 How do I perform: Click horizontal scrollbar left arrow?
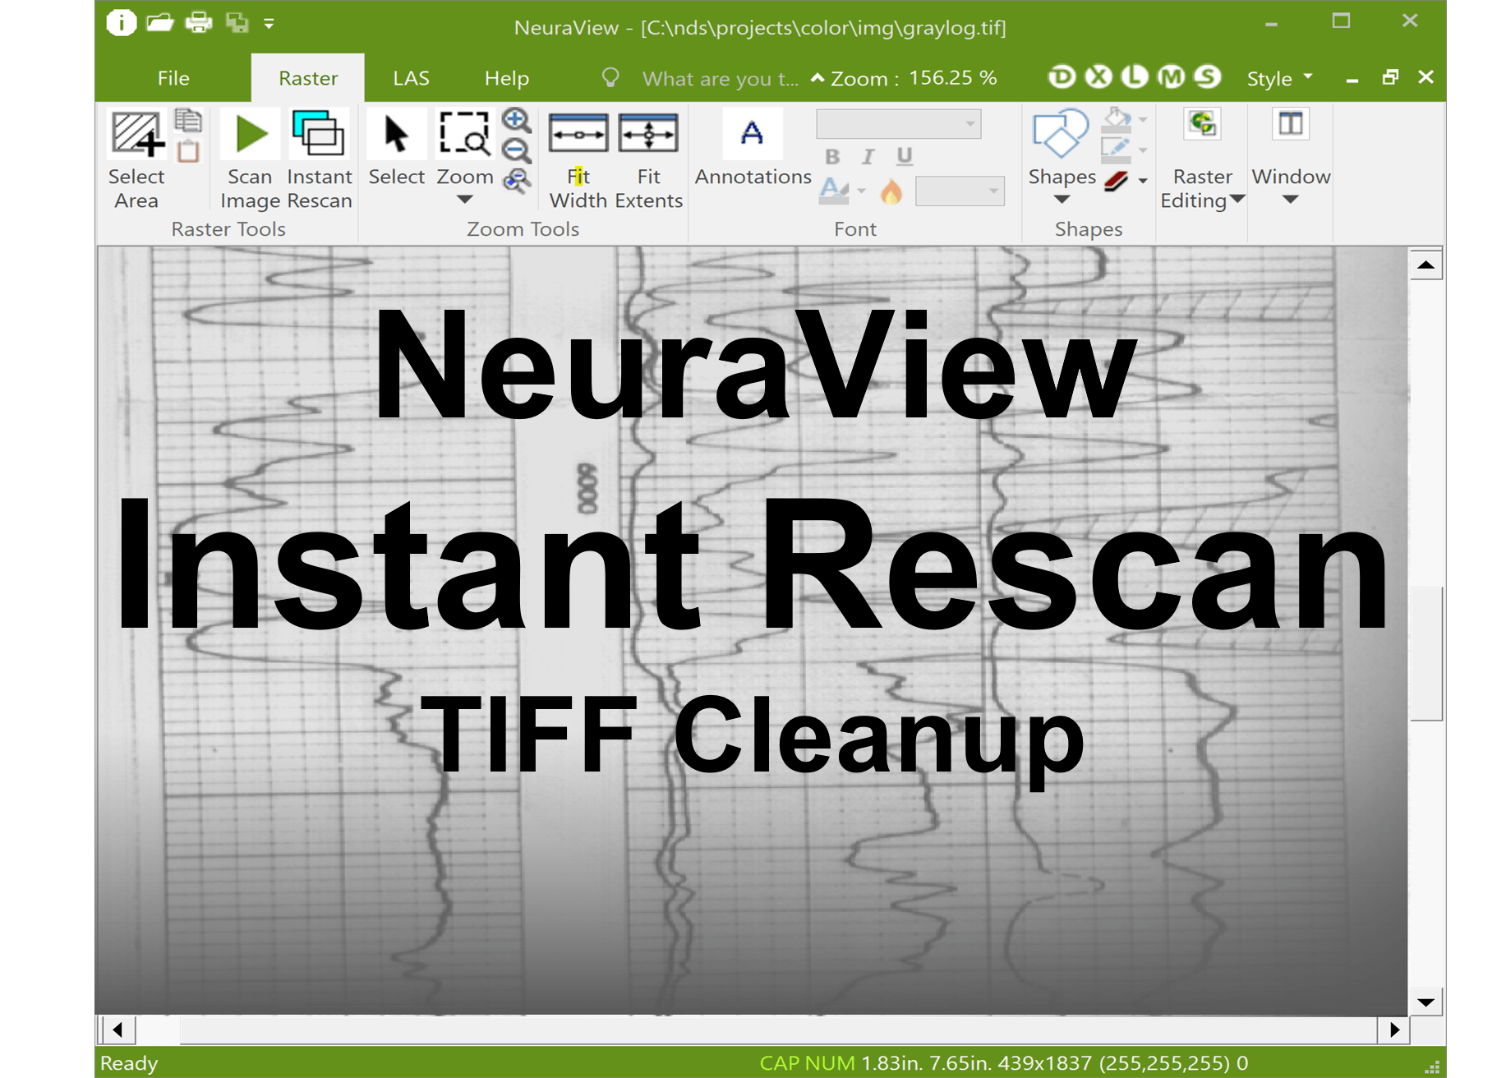(x=117, y=1030)
